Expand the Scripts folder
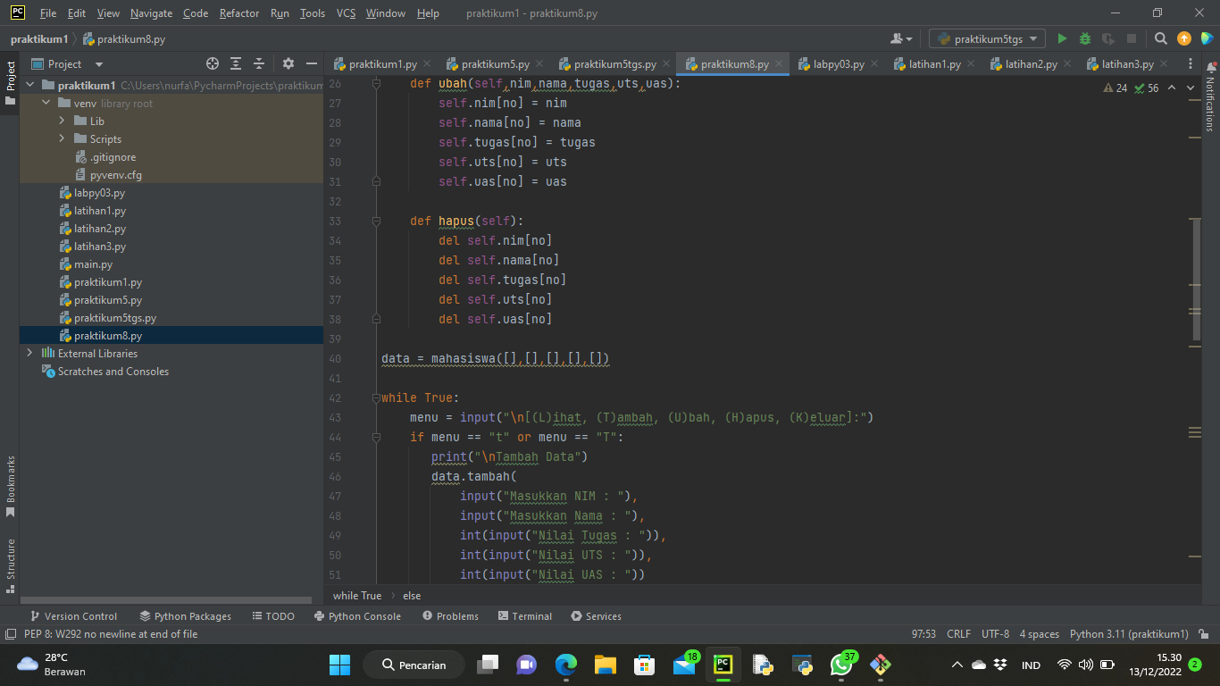1220x686 pixels. (62, 139)
